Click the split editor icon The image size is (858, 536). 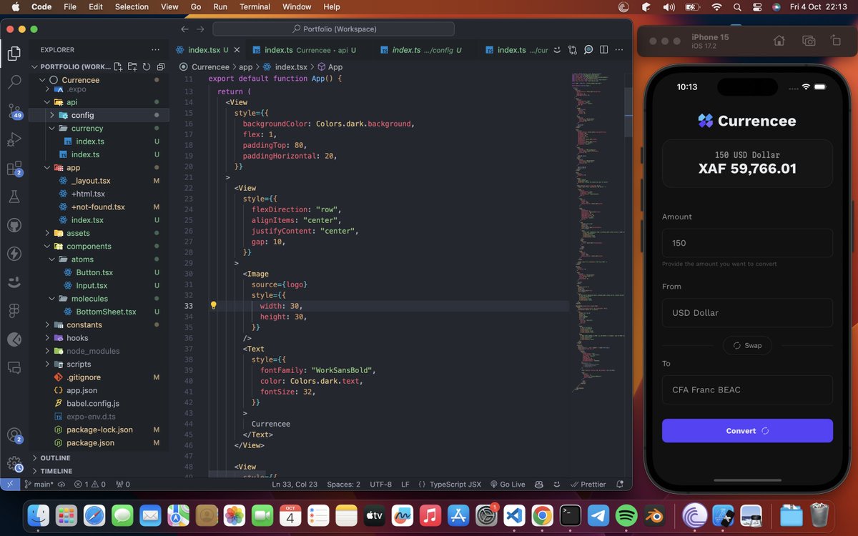(604, 50)
